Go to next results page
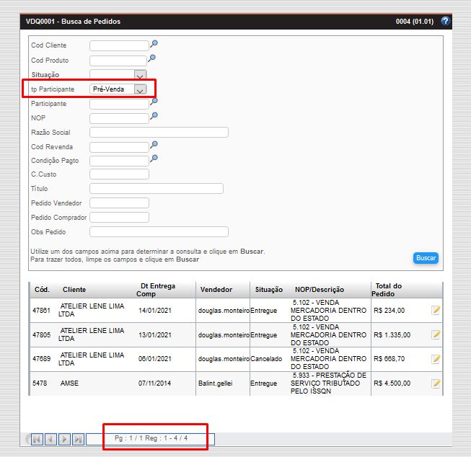471x457 pixels. pyautogui.click(x=64, y=439)
